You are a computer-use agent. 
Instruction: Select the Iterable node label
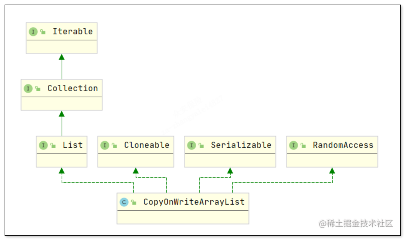point(73,31)
